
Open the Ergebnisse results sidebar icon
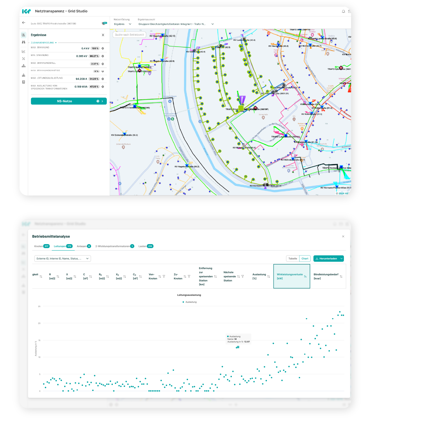[24, 35]
